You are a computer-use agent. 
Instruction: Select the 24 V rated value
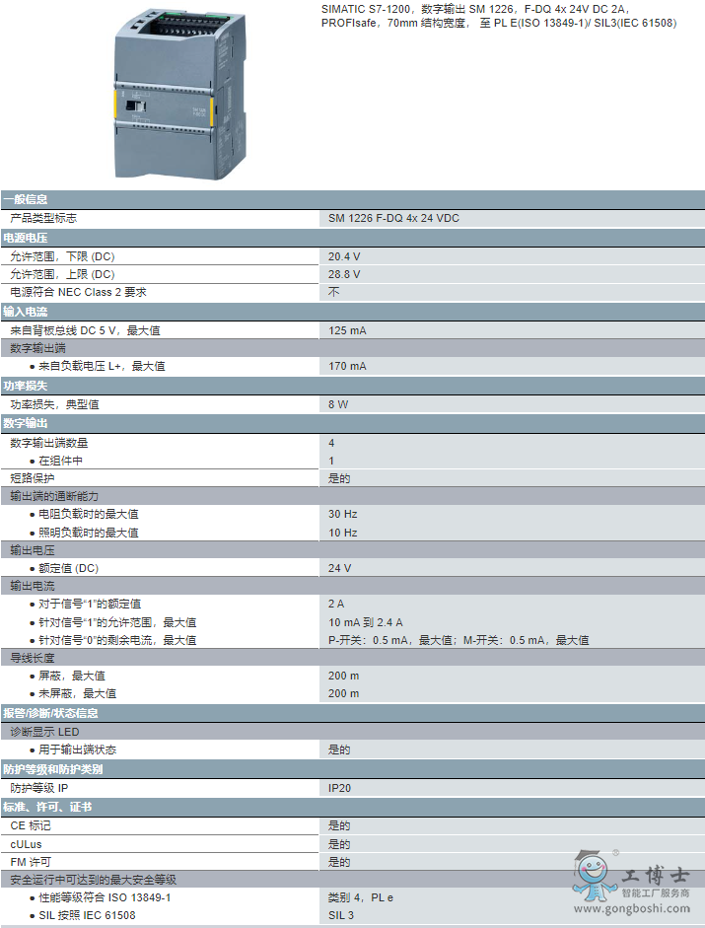point(340,568)
